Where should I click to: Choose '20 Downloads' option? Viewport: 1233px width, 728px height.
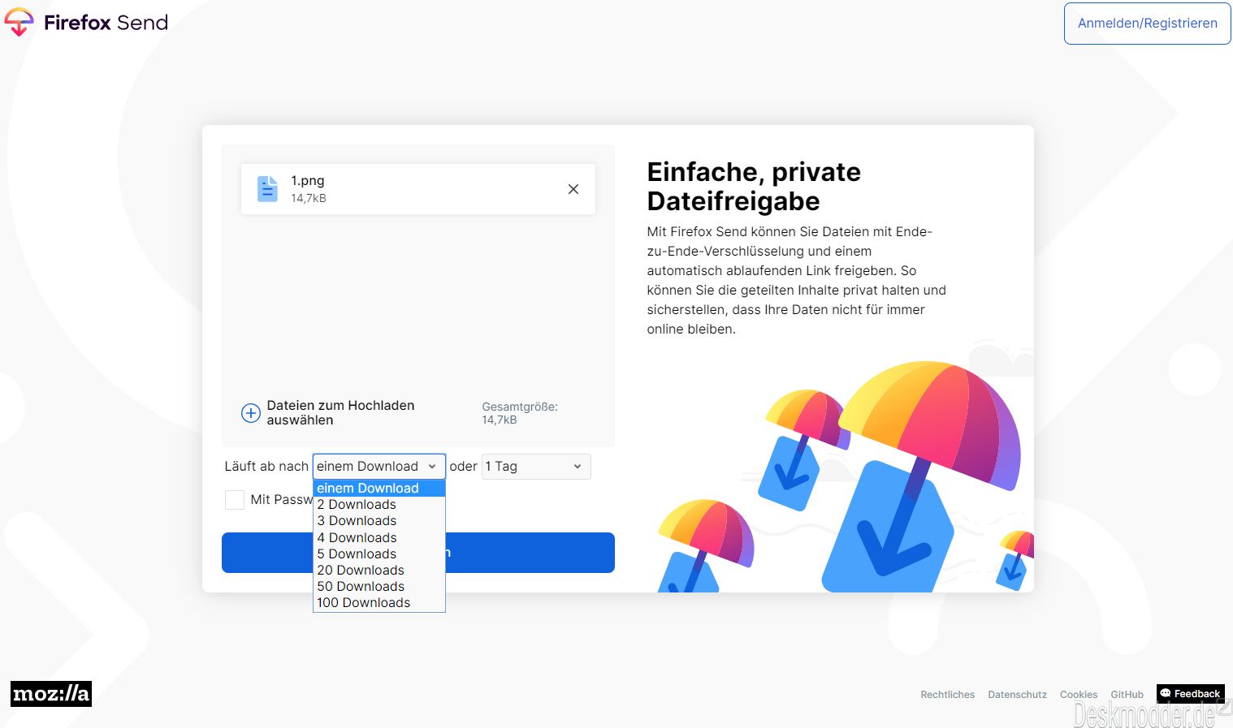pos(379,570)
